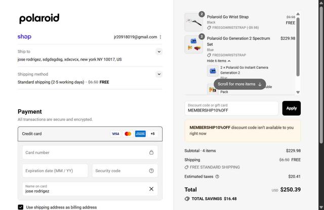Click Scroll for more items button
Image resolution: width=324 pixels, height=210 pixels.
pos(239,84)
